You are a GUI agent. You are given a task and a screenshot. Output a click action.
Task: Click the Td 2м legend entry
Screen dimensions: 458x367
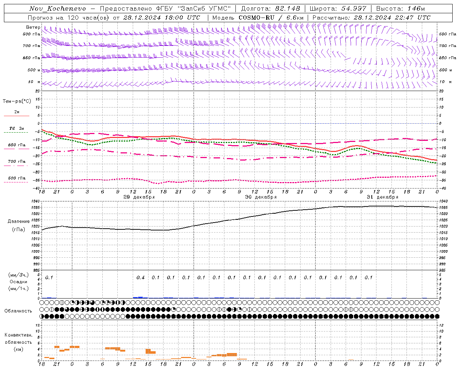click(16, 128)
